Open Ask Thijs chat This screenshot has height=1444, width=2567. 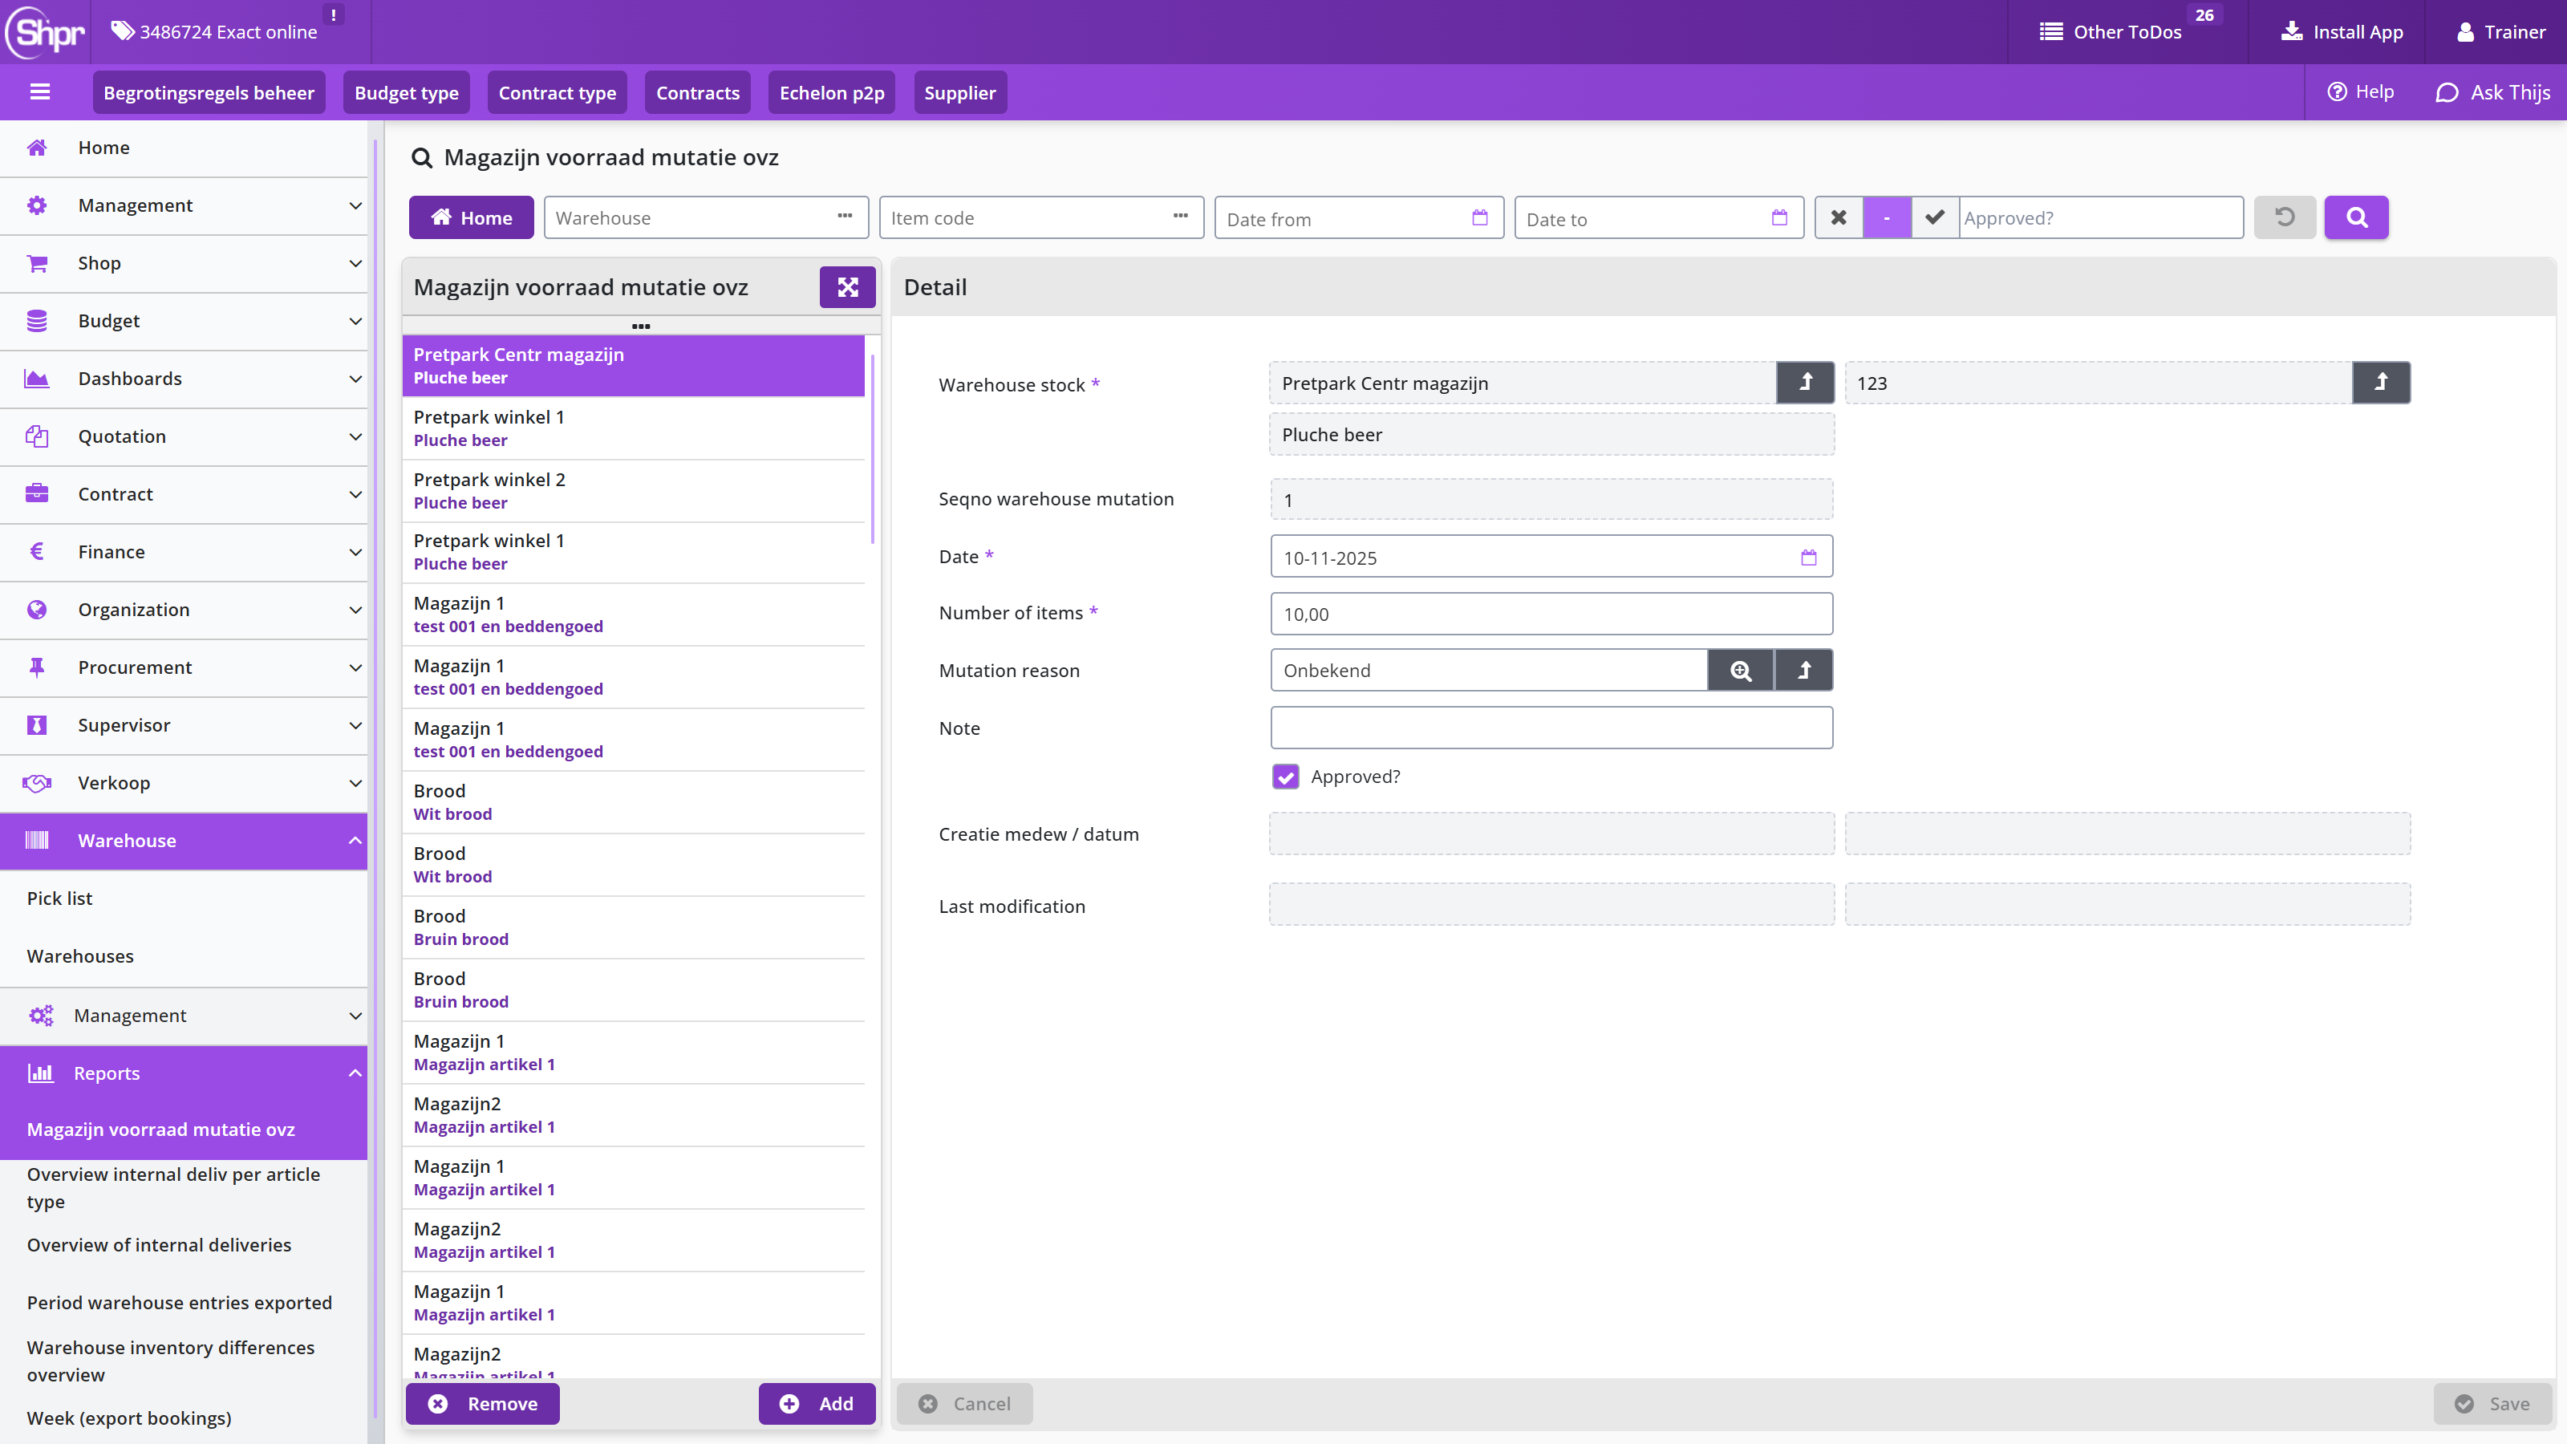(x=2492, y=93)
